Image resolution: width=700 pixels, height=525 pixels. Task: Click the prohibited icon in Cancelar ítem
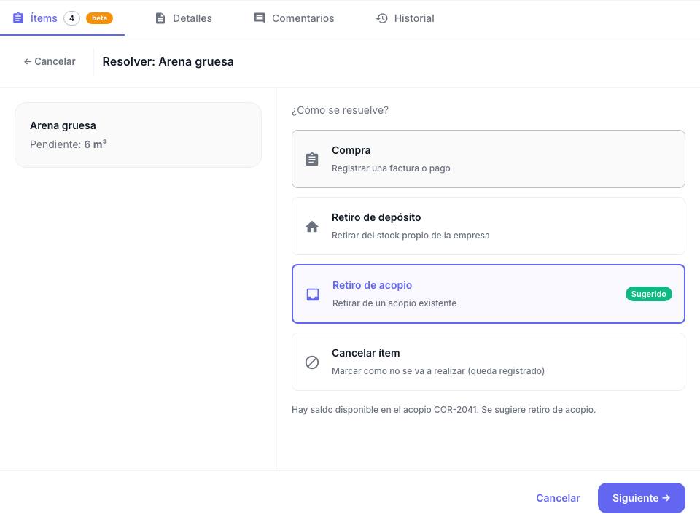(312, 362)
